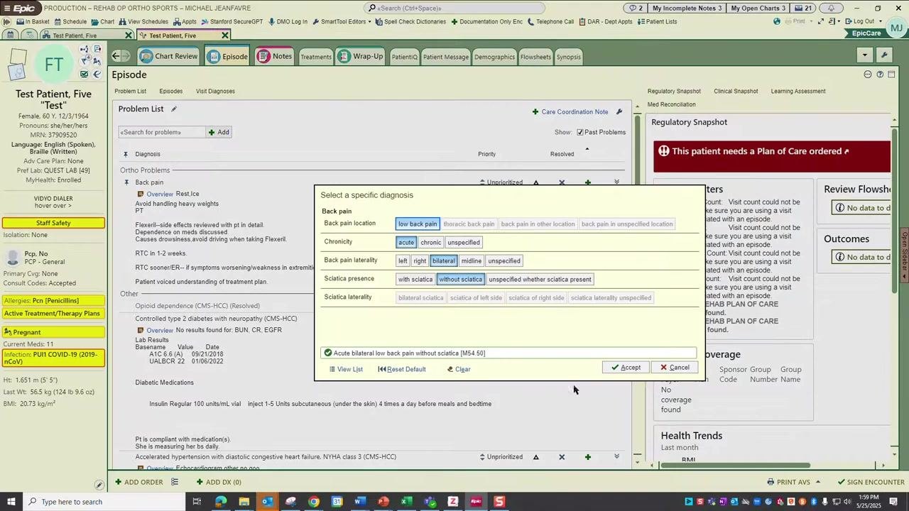The width and height of the screenshot is (909, 511).
Task: Expand the Back pain row chevron
Action: pyautogui.click(x=616, y=182)
